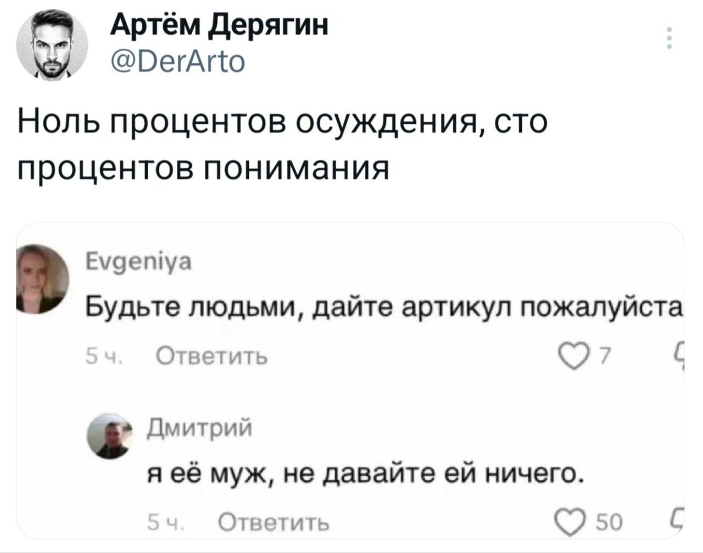Click the name Артём Дерягин
This screenshot has width=703, height=553.
(x=219, y=25)
